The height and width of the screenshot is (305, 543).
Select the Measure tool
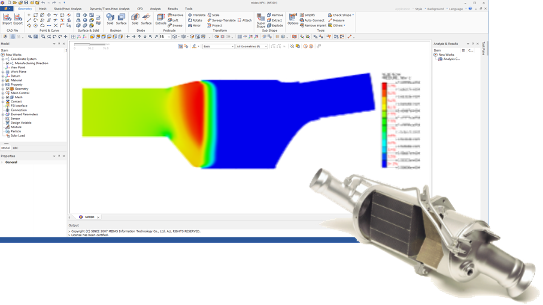point(336,20)
